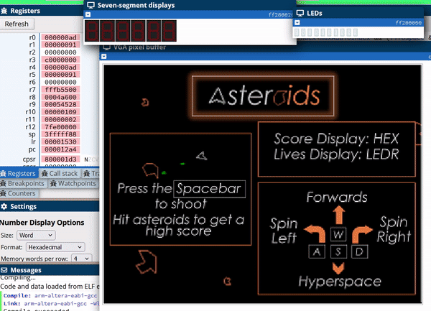This screenshot has height=311, width=431.
Task: Select r7 register value fffb5500
Action: pyautogui.click(x=60, y=90)
